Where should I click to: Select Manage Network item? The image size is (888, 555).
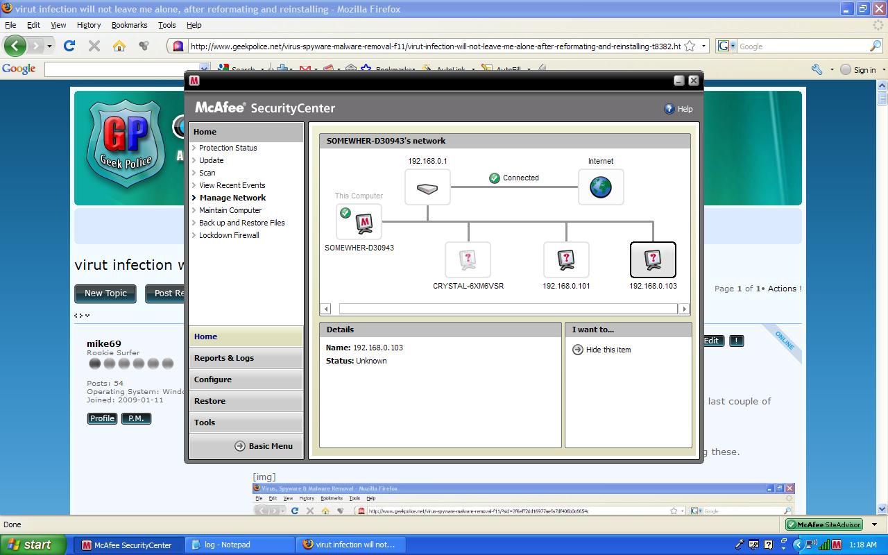coord(232,198)
